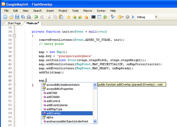This screenshot has width=177, height=127.
Task: Open the gear settings icon
Action: click(x=127, y=17)
